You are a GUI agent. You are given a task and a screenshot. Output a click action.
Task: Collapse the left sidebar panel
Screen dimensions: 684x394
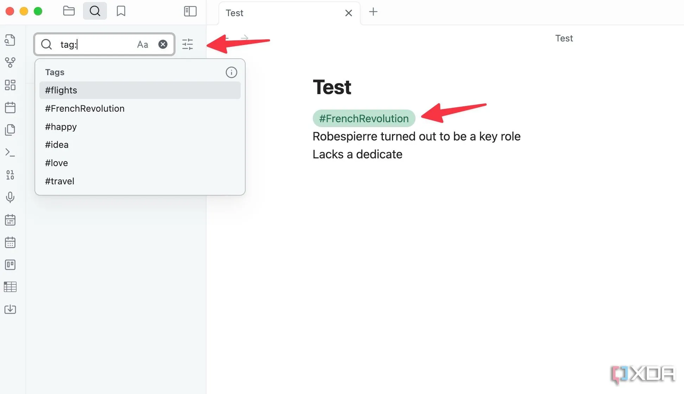click(190, 11)
